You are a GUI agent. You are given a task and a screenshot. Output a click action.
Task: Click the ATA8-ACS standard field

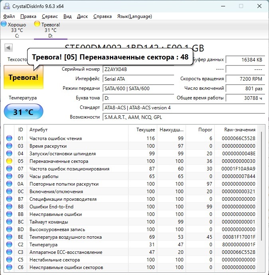pos(184,107)
